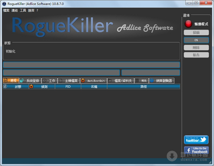Viewport: 214px width, 166px height.
Task: Sort by the 狀態 column header
Action: (x=16, y=87)
